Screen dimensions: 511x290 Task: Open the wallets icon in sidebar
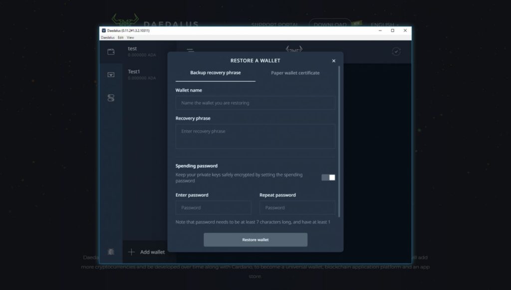pyautogui.click(x=111, y=52)
